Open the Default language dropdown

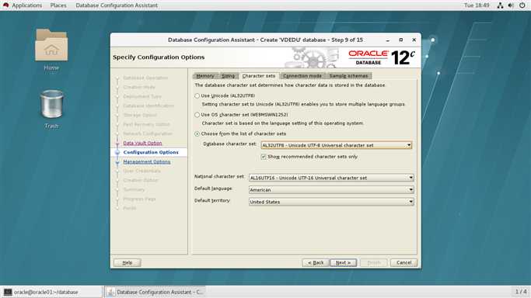click(x=331, y=190)
